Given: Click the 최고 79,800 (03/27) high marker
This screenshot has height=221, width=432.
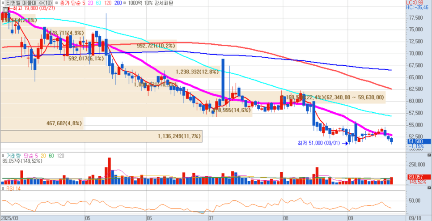Looking at the screenshot, I should click(x=31, y=8).
